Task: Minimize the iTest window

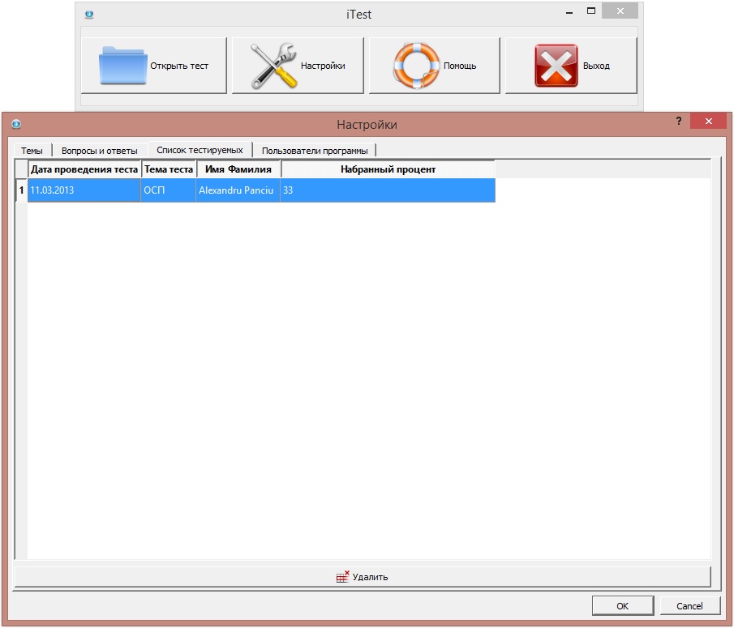Action: pos(569,11)
